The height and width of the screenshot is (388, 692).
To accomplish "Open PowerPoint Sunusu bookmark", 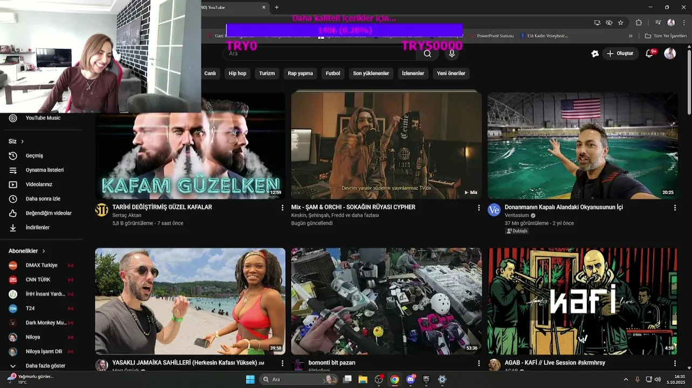I will click(x=491, y=36).
